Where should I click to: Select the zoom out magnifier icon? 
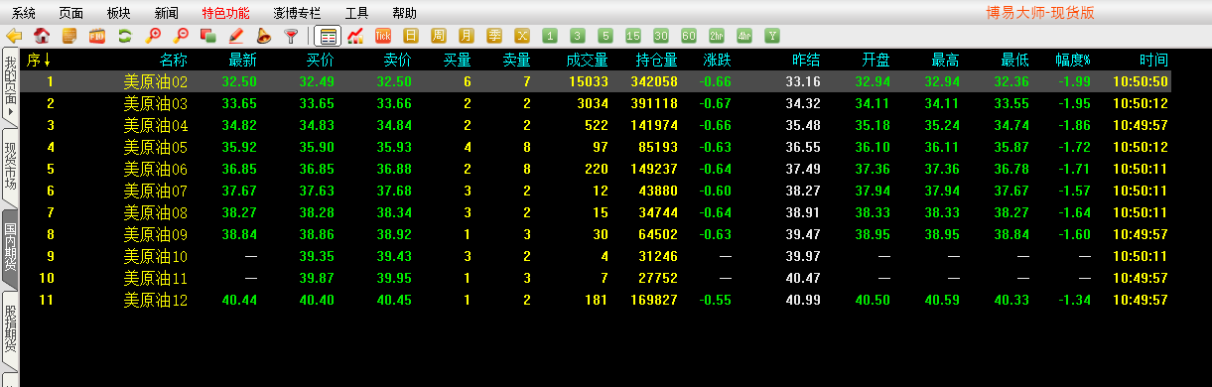181,36
